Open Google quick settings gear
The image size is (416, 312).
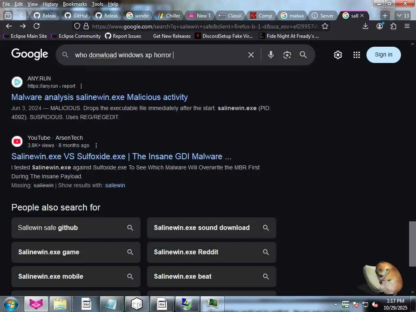(338, 55)
